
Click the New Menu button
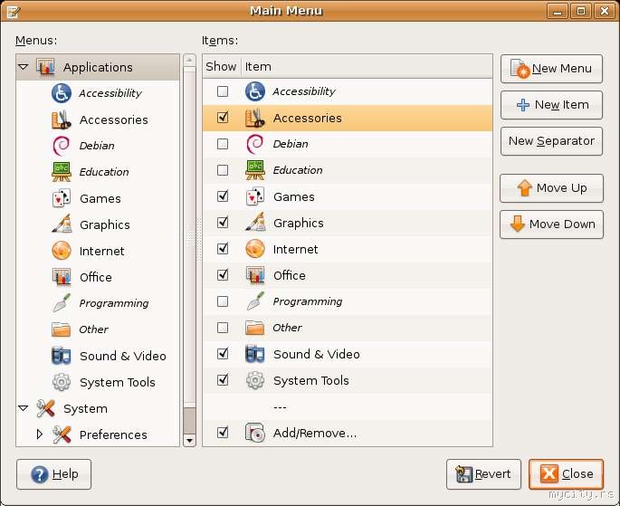[x=551, y=69]
